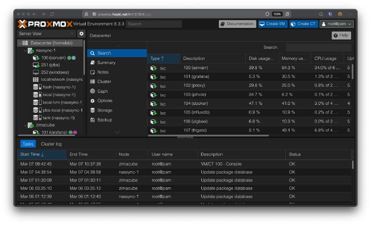Click the Create VM button
The image size is (371, 225).
272,24
